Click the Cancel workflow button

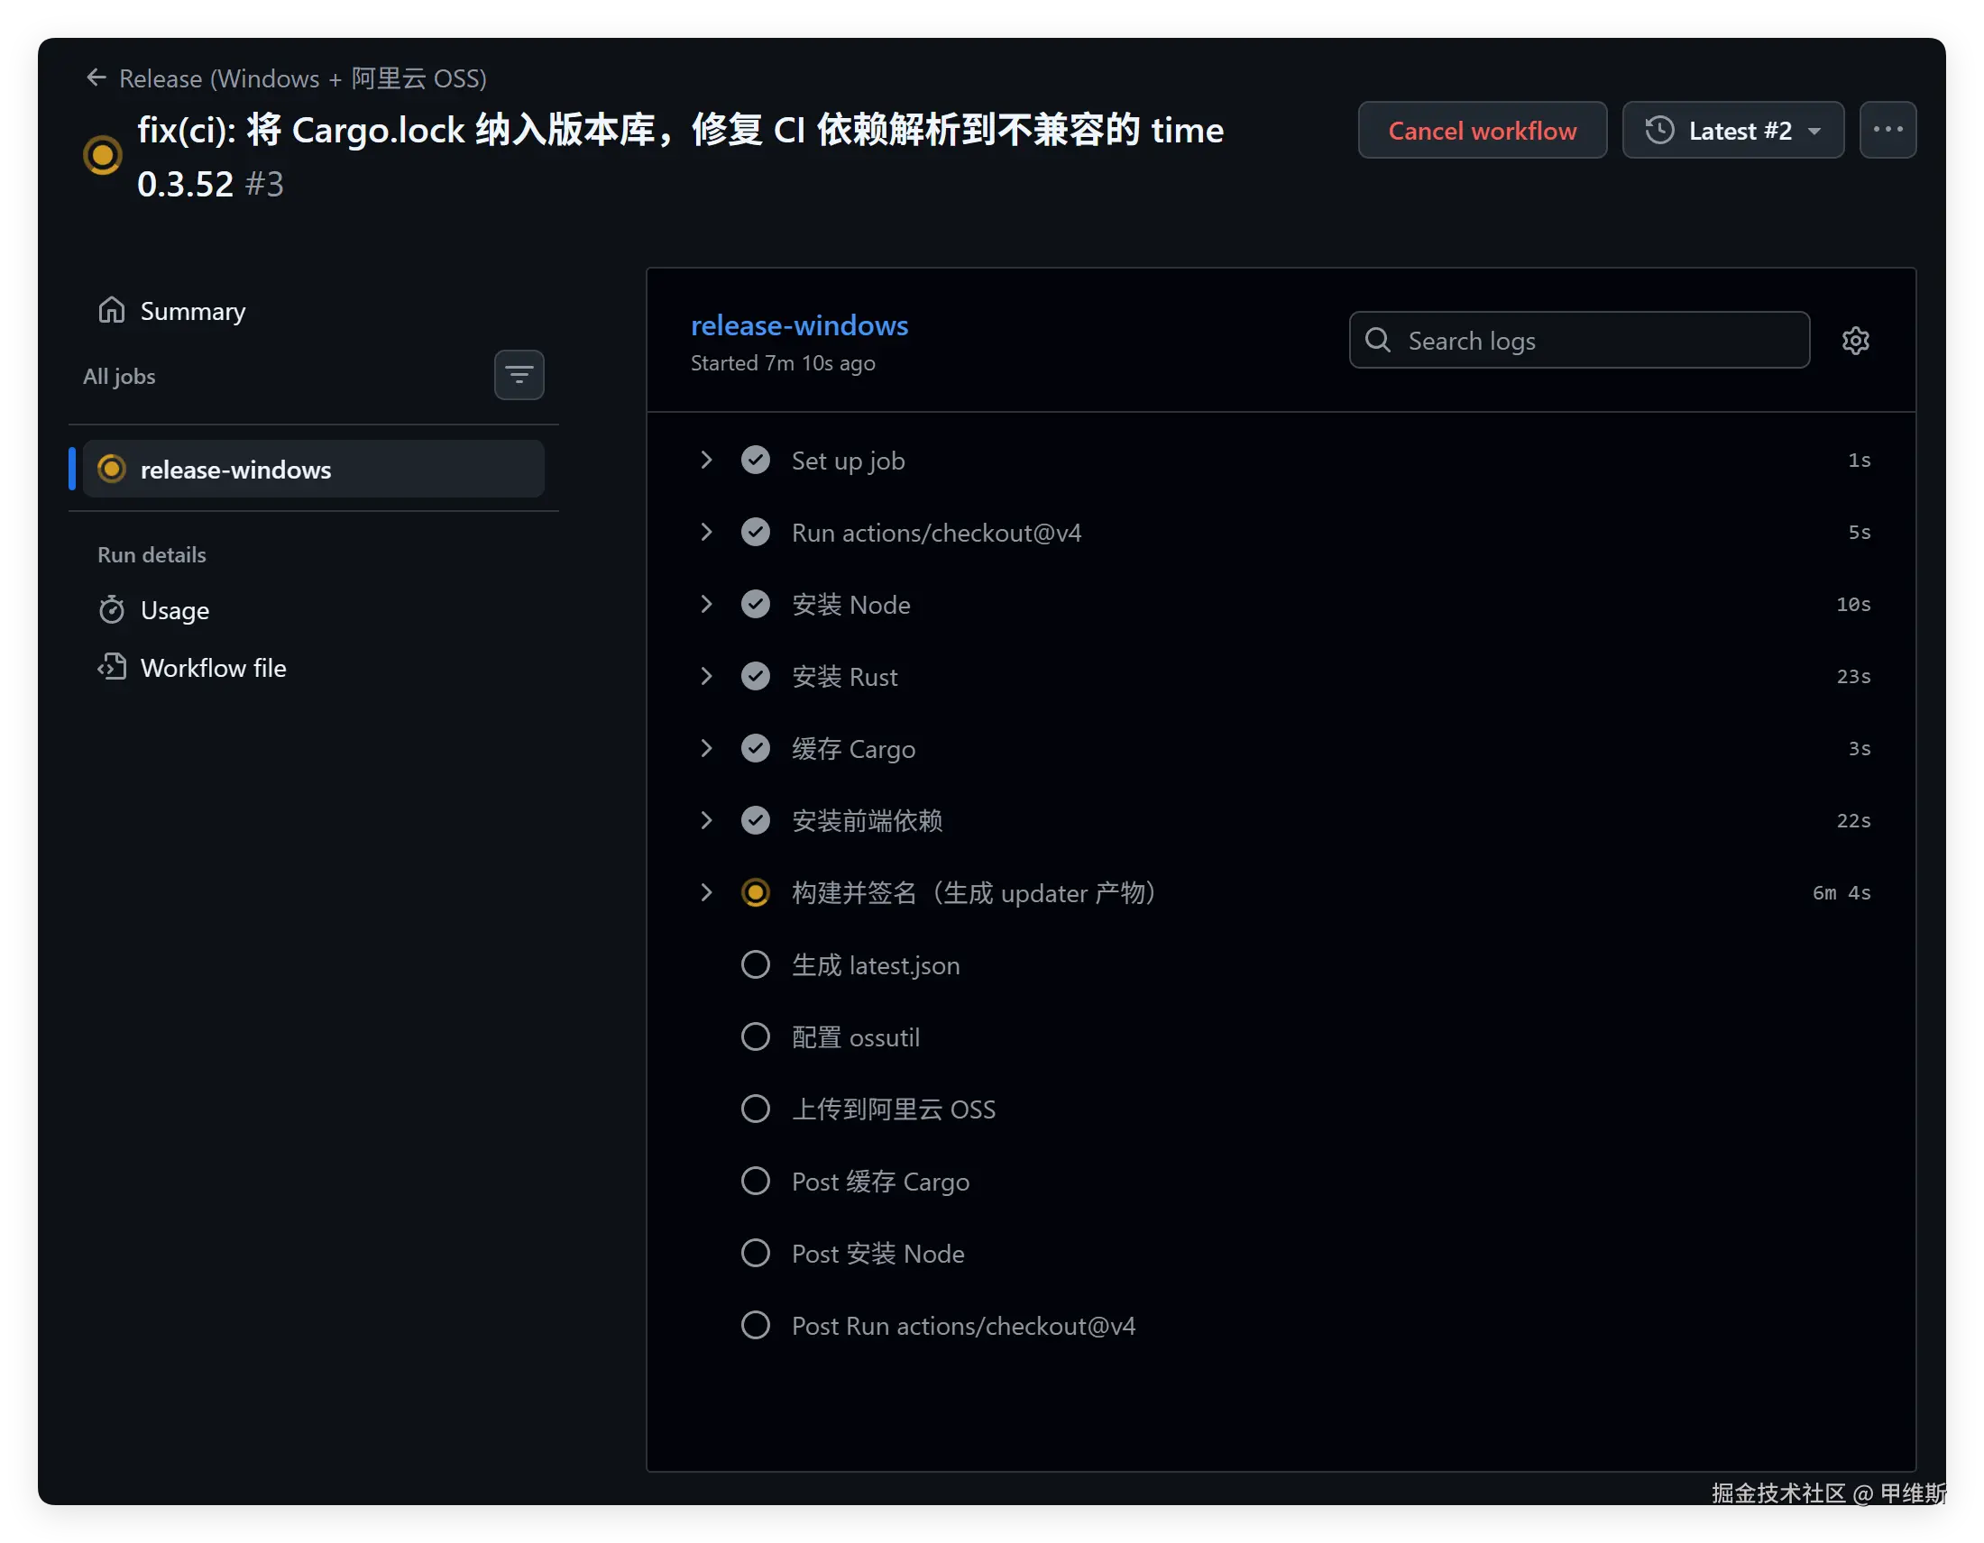point(1482,130)
